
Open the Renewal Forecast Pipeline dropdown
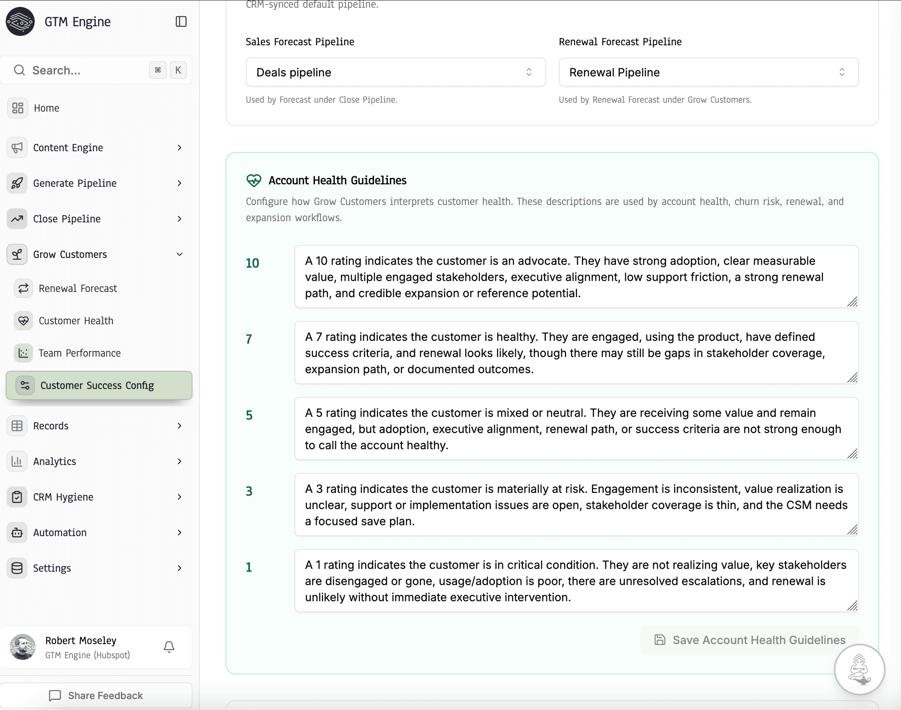(709, 72)
